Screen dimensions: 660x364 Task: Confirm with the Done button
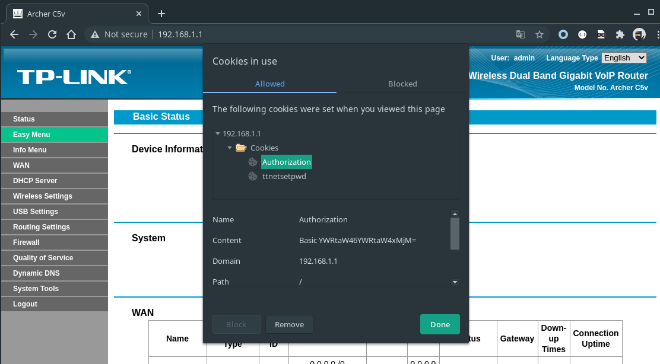[440, 324]
